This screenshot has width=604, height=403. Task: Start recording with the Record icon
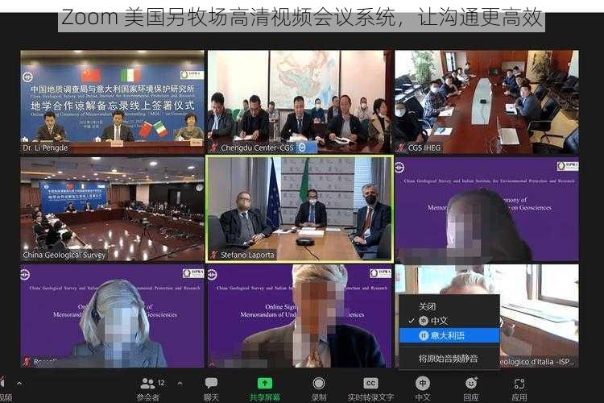[319, 383]
